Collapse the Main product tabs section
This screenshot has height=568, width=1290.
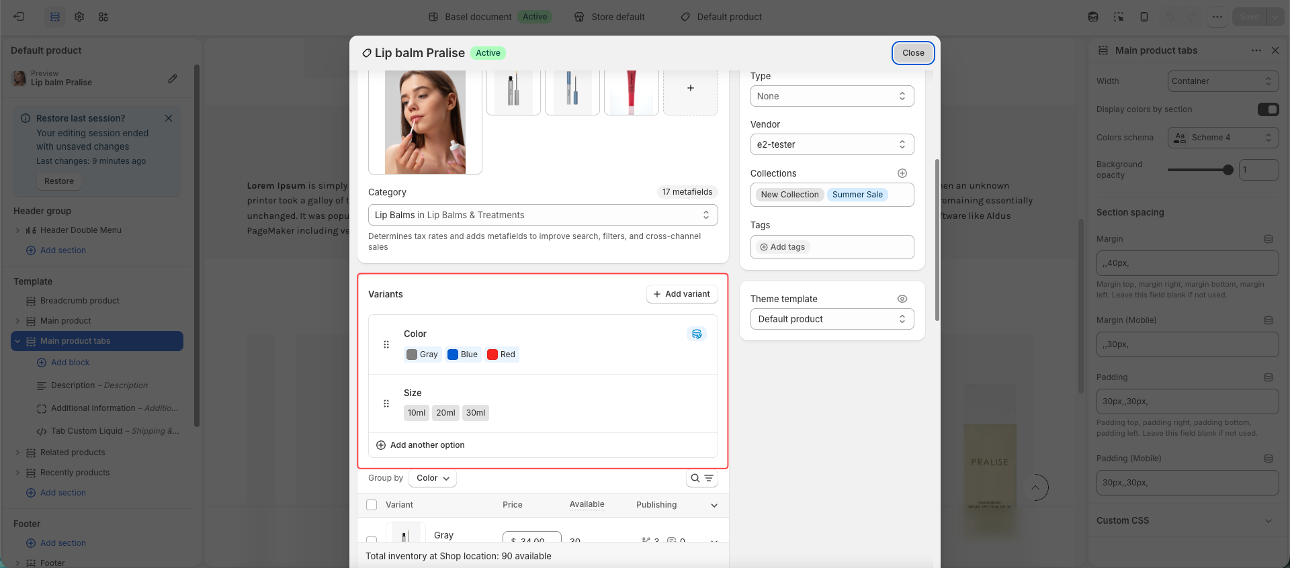point(17,341)
